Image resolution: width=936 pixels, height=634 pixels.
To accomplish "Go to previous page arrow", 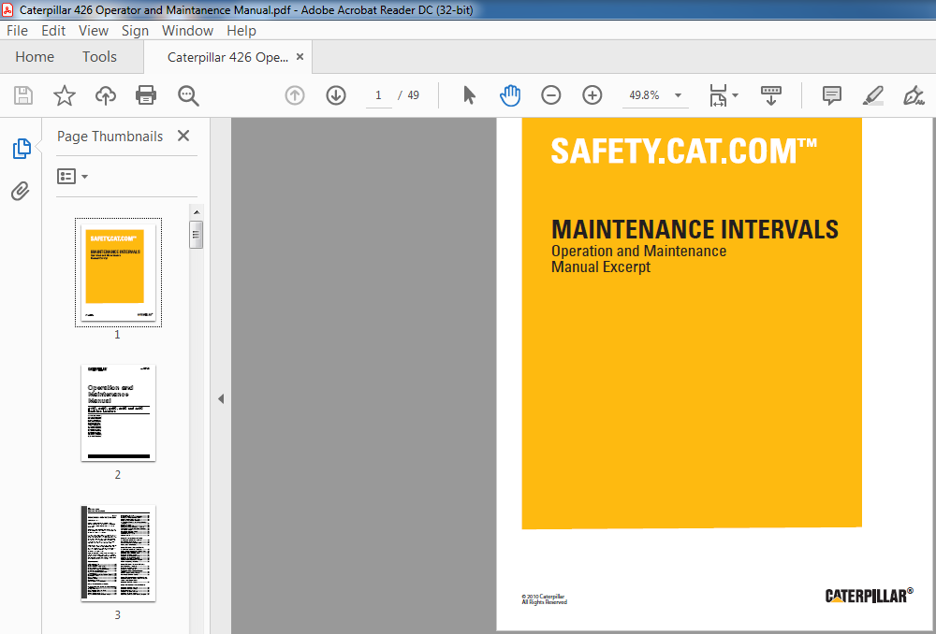I will pyautogui.click(x=295, y=95).
